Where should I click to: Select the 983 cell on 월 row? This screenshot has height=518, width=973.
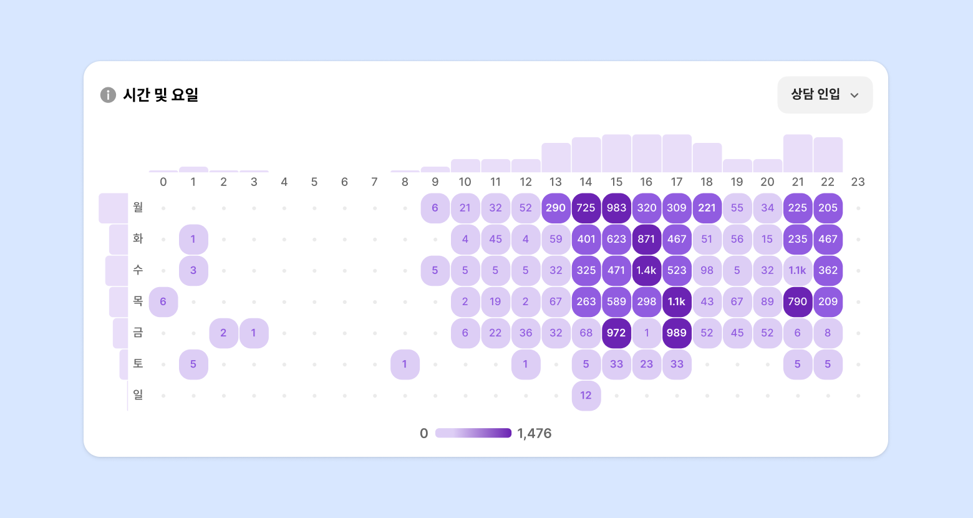[616, 208]
